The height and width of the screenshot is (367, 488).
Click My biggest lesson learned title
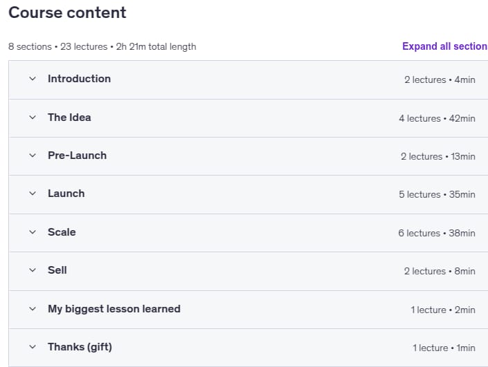pyautogui.click(x=114, y=309)
